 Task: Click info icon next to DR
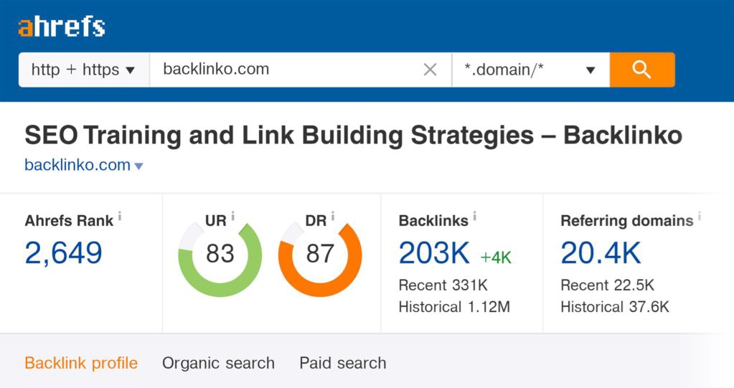click(x=333, y=216)
